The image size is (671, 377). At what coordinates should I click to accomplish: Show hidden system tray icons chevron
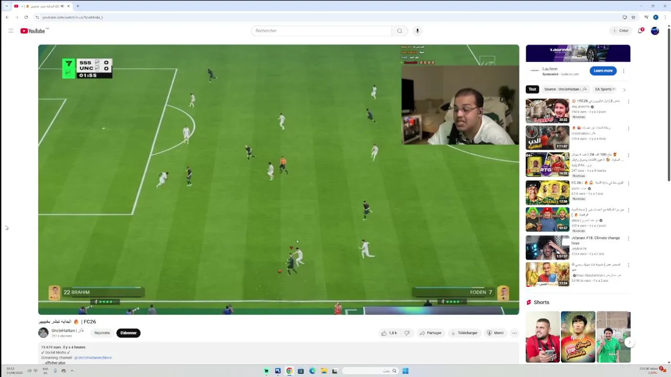coord(72,371)
